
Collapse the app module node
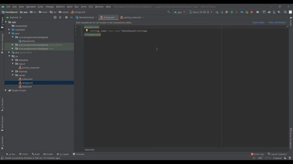[6, 22]
